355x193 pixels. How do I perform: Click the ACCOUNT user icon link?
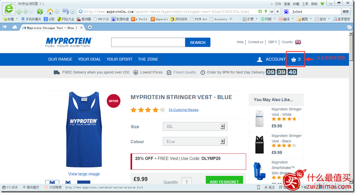pyautogui.click(x=271, y=59)
